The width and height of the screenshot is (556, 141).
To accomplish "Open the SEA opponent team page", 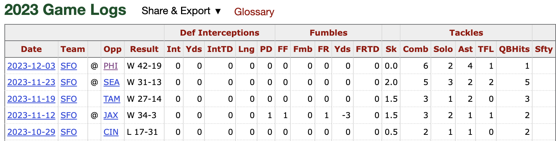I will coord(112,82).
